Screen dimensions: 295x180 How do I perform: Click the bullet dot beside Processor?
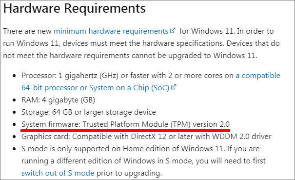point(14,76)
